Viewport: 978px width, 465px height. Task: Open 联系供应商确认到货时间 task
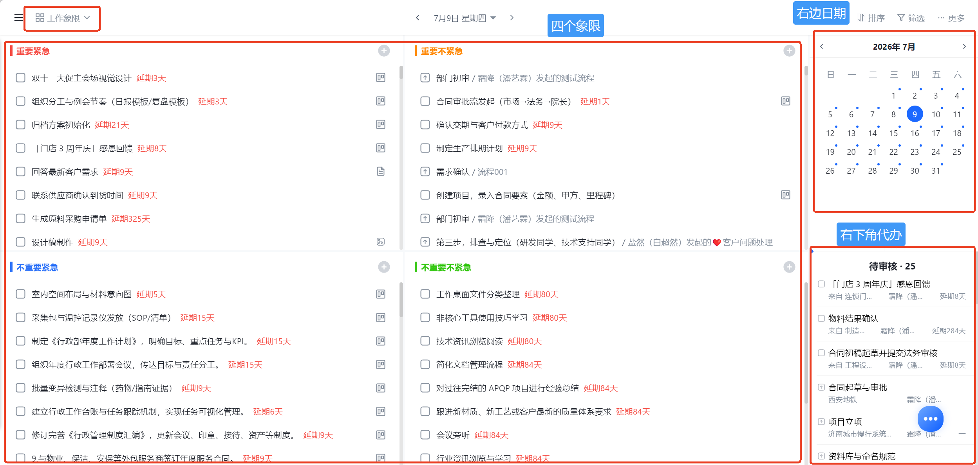(78, 195)
